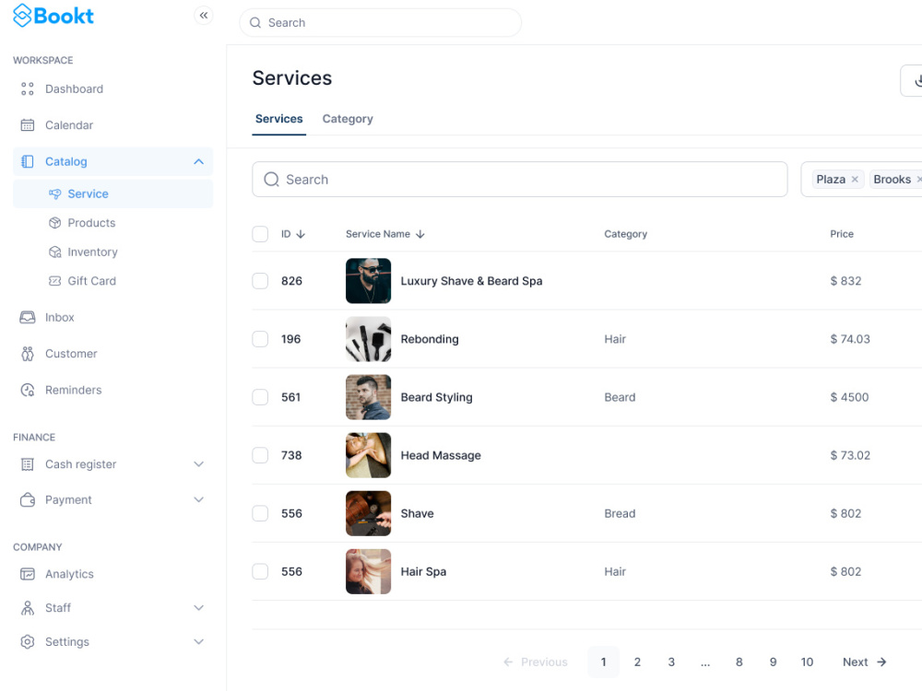Check the Hair Spa row checkbox
The width and height of the screenshot is (922, 691).
click(x=260, y=572)
